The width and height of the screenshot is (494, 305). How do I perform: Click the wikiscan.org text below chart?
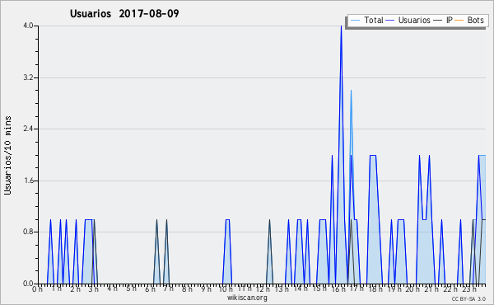[x=247, y=298]
